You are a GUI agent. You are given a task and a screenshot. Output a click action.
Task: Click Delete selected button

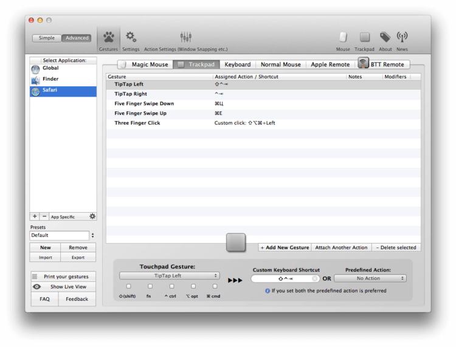click(x=396, y=247)
